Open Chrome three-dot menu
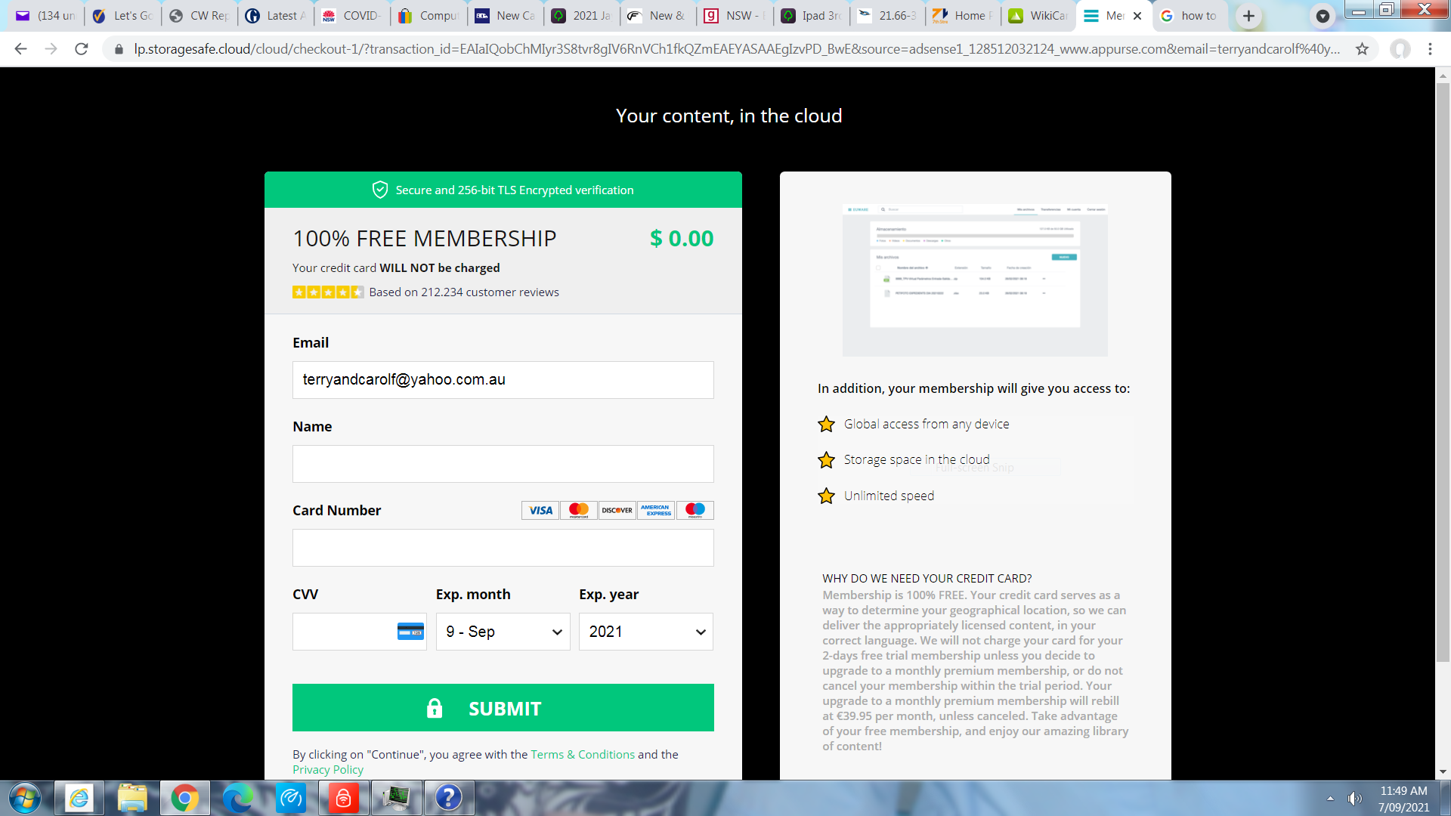 1430,49
